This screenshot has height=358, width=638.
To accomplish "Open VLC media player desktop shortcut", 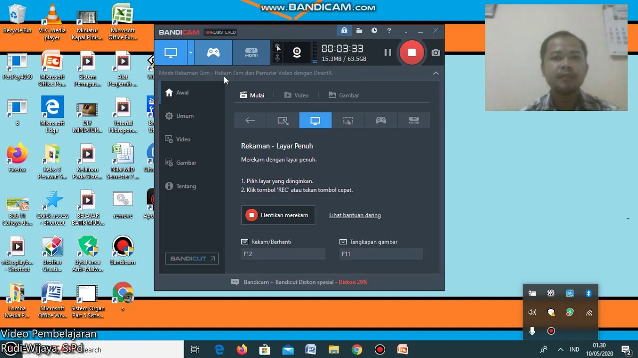I will tap(52, 22).
